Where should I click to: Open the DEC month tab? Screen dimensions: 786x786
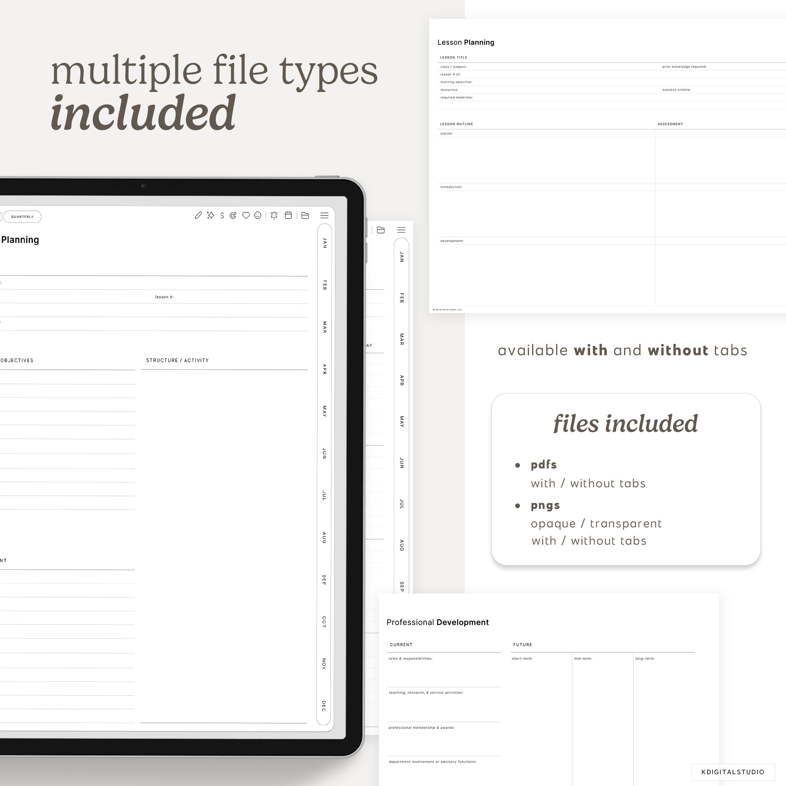[x=323, y=707]
